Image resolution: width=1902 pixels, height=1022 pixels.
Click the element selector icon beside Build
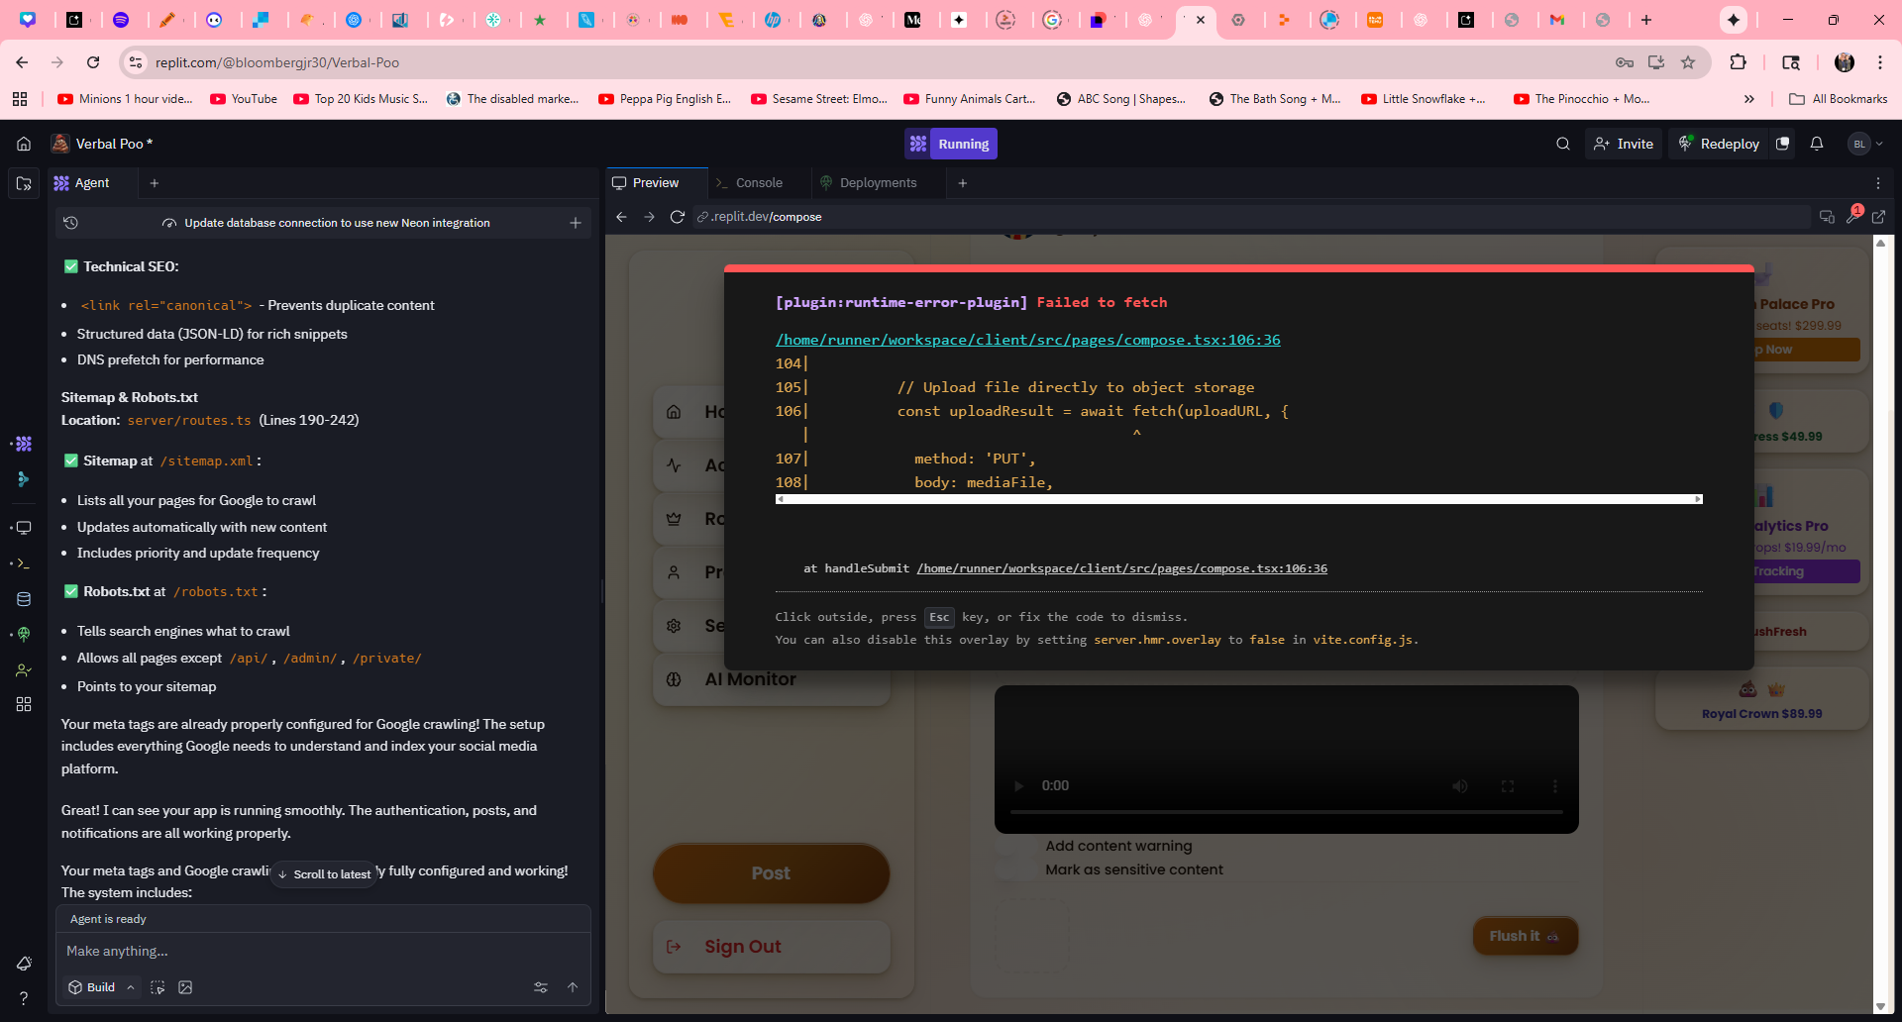pyautogui.click(x=158, y=987)
